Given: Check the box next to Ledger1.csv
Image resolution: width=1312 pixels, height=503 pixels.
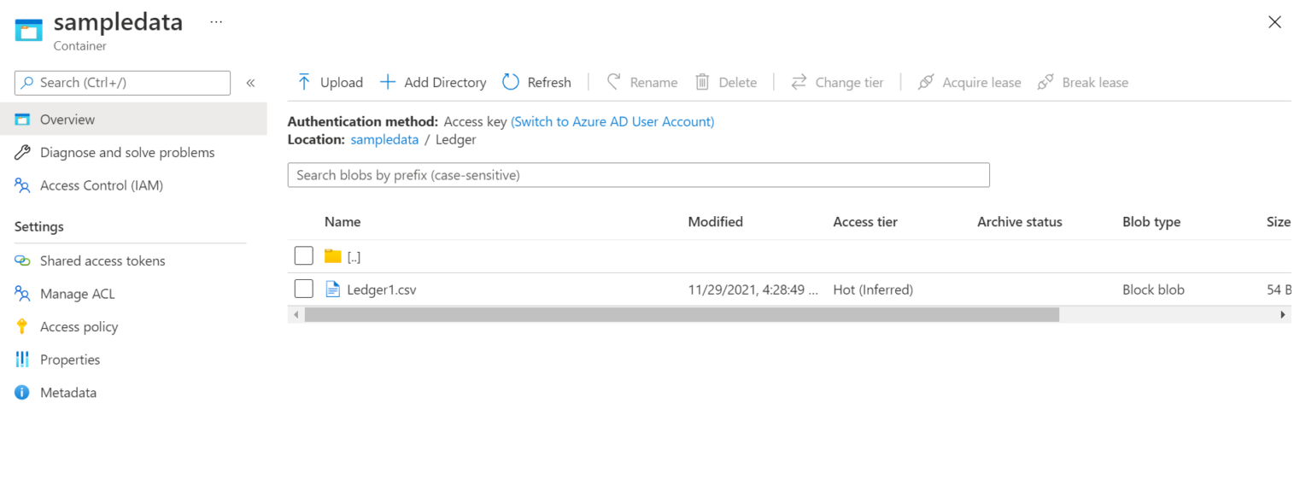Looking at the screenshot, I should [x=303, y=289].
